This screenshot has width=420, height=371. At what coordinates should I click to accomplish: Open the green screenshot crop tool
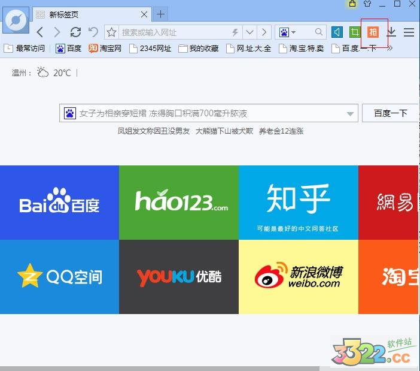click(x=355, y=32)
